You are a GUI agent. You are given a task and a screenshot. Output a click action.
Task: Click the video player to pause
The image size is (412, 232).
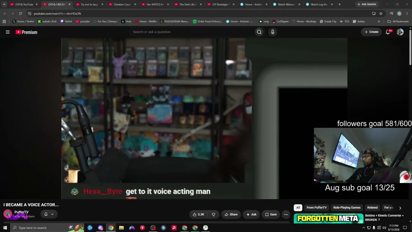tap(204, 118)
